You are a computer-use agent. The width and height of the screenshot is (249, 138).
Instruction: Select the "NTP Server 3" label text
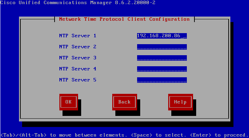(78, 58)
